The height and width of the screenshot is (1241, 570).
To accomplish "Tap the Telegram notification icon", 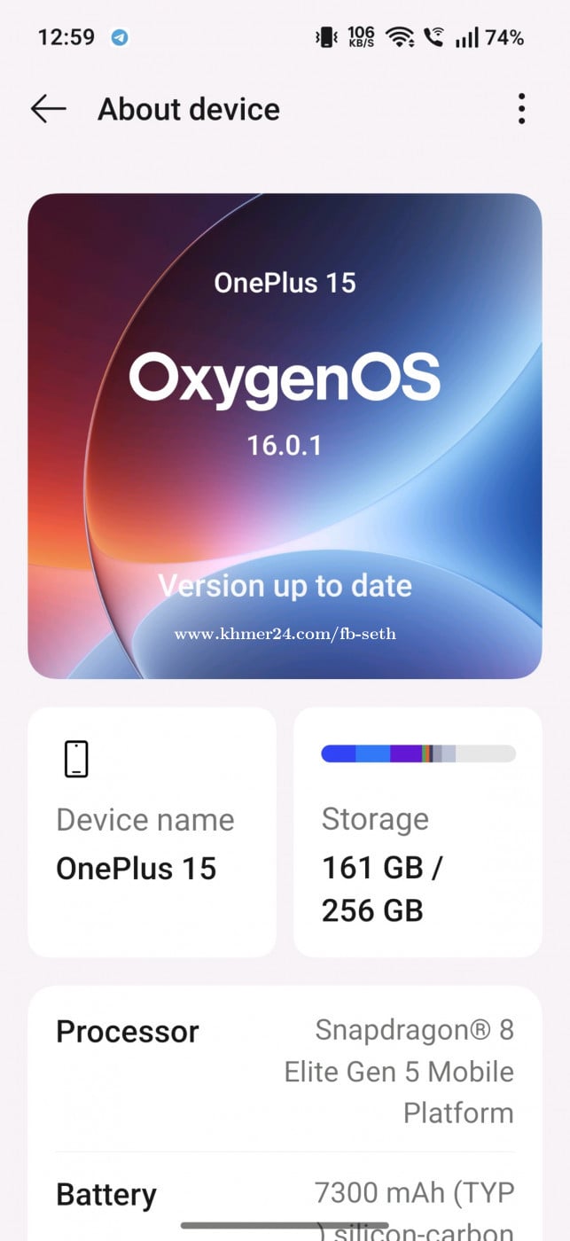I will point(120,37).
